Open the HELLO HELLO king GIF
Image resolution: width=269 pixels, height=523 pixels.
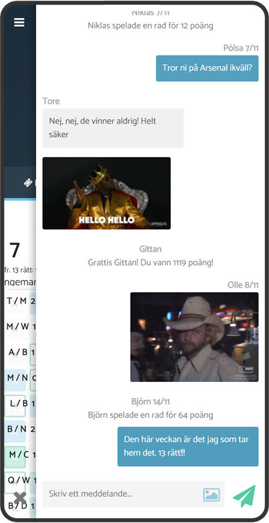[106, 193]
